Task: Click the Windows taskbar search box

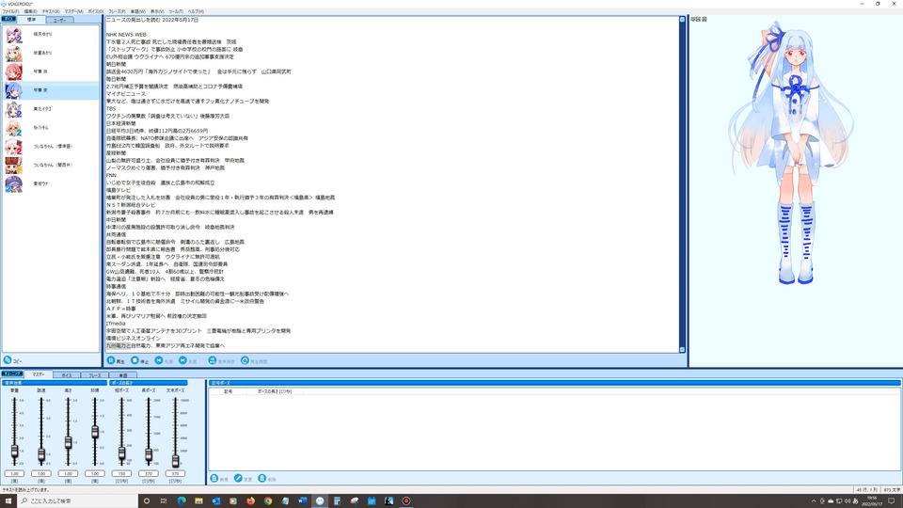Action: pyautogui.click(x=78, y=500)
